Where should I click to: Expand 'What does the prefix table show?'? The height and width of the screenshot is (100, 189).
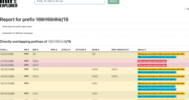17,27
